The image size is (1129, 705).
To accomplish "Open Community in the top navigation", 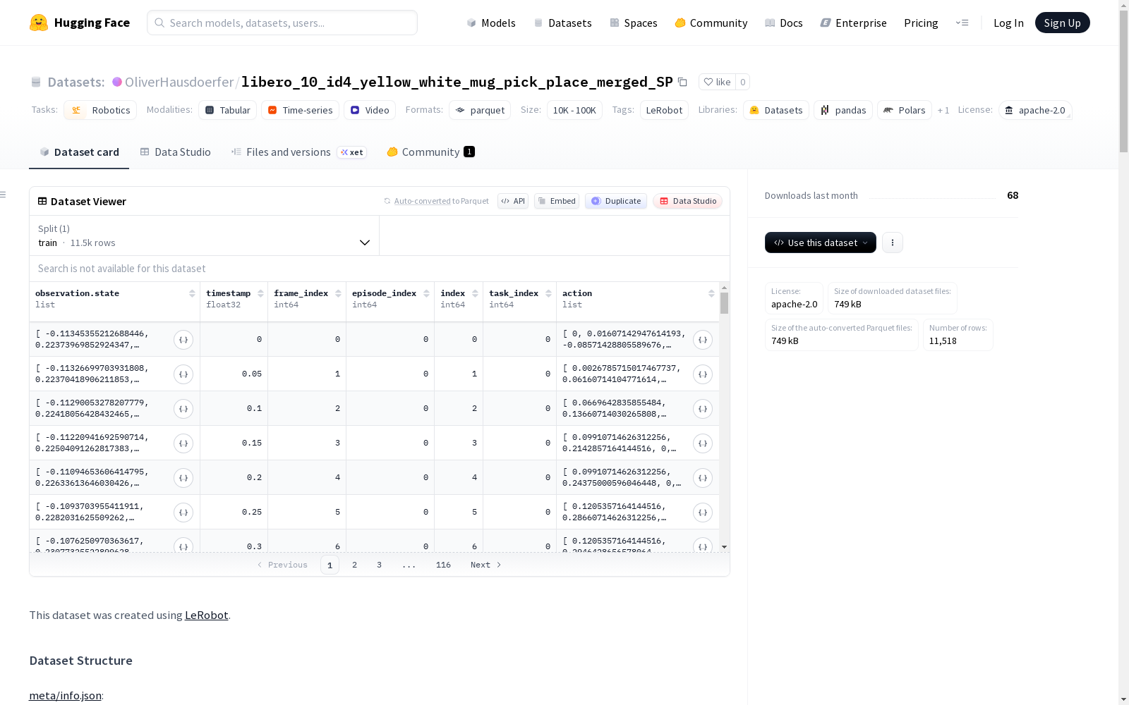I will [711, 23].
